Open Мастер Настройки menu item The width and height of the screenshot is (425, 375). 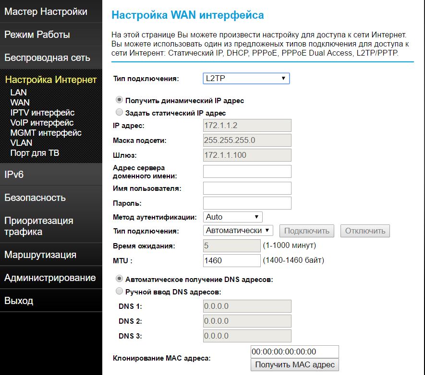(x=46, y=12)
